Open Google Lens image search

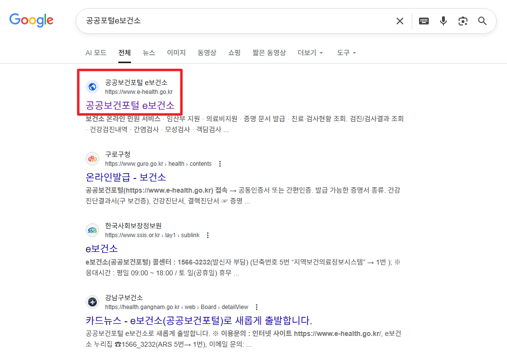[x=463, y=21]
